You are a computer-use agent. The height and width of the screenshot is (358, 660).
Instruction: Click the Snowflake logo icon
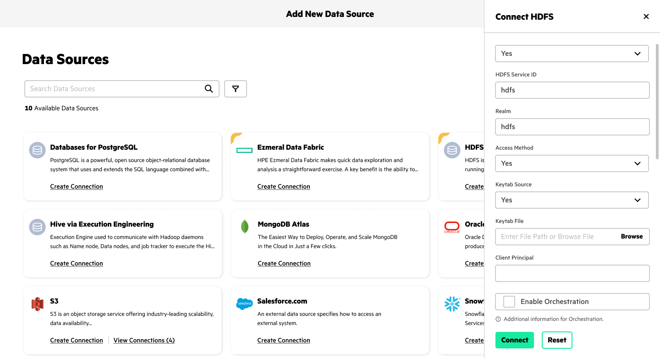[x=452, y=304]
